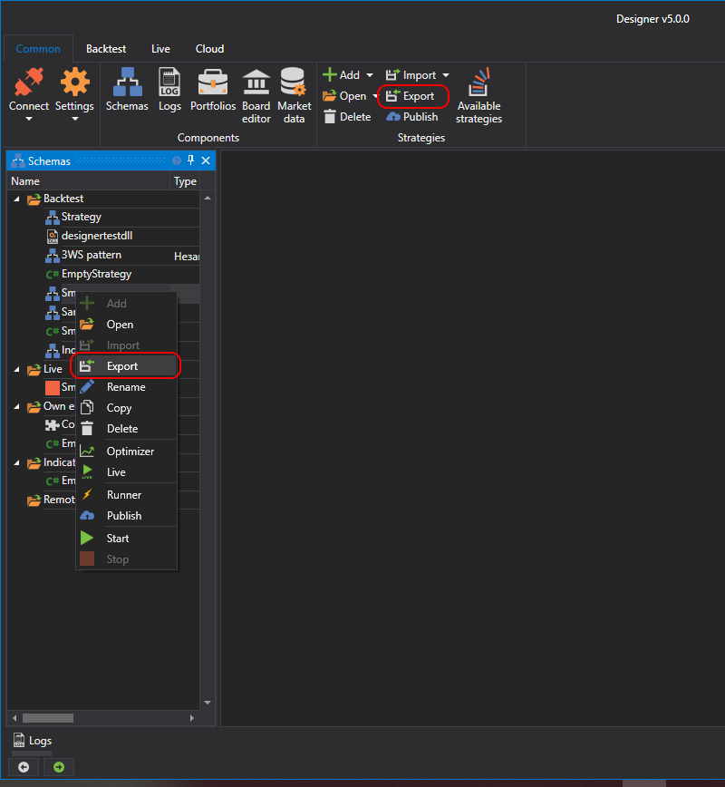This screenshot has width=725, height=787.
Task: Launch the Board editor
Action: point(256,96)
